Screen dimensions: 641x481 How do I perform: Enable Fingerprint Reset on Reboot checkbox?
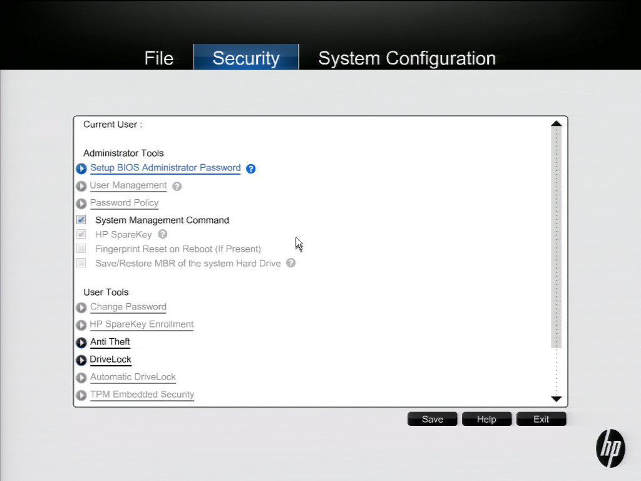81,249
